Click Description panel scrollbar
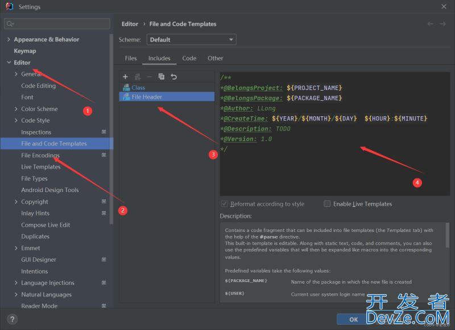Image resolution: width=455 pixels, height=330 pixels. 447,235
